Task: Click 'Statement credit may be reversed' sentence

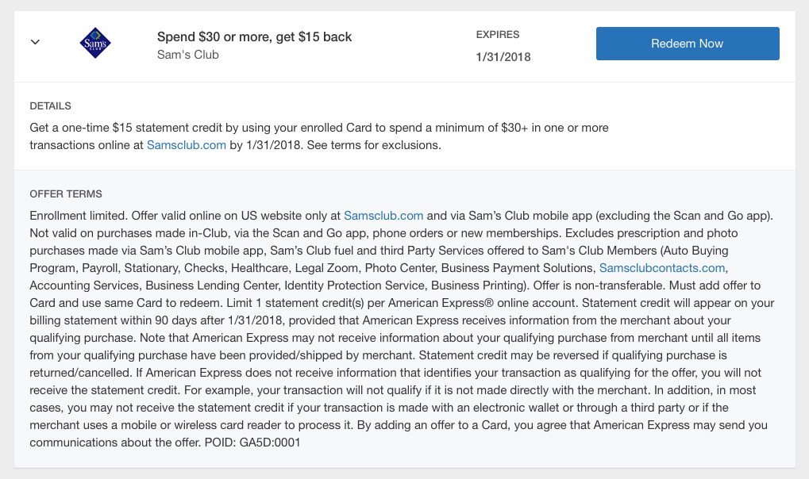Action: point(572,355)
